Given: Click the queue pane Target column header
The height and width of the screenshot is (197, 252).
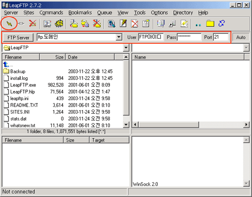Looking at the screenshot, I should click(x=109, y=140).
